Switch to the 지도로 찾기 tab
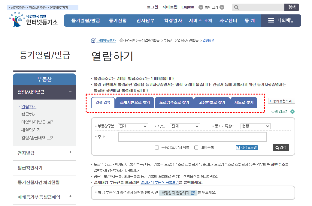This screenshot has height=206, width=312. pyautogui.click(x=244, y=102)
